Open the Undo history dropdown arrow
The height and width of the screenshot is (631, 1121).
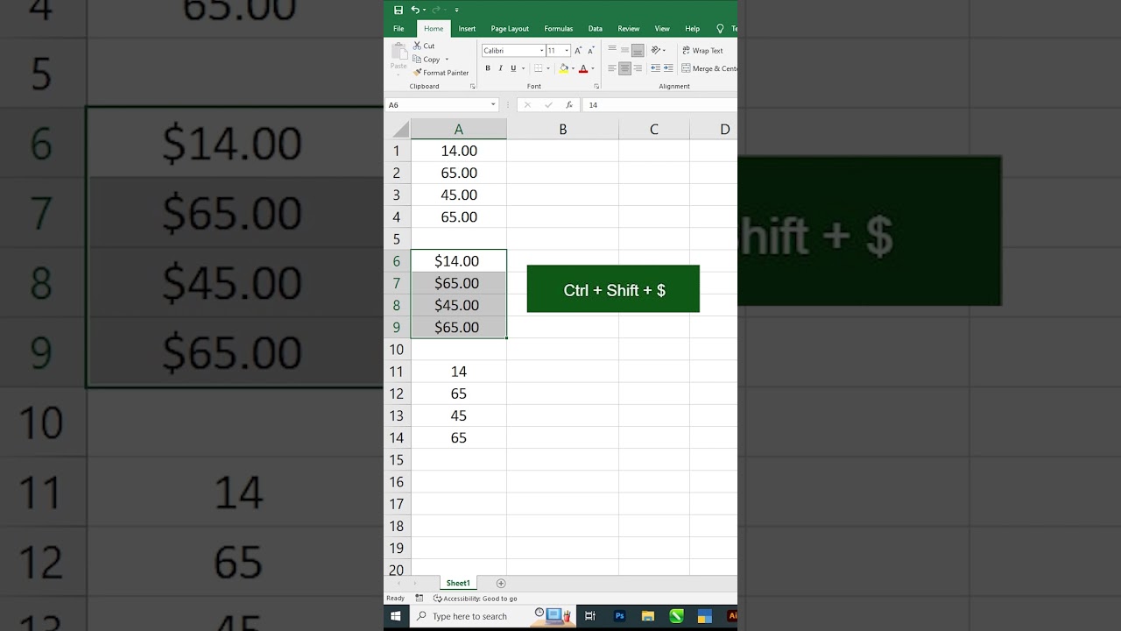(x=424, y=10)
